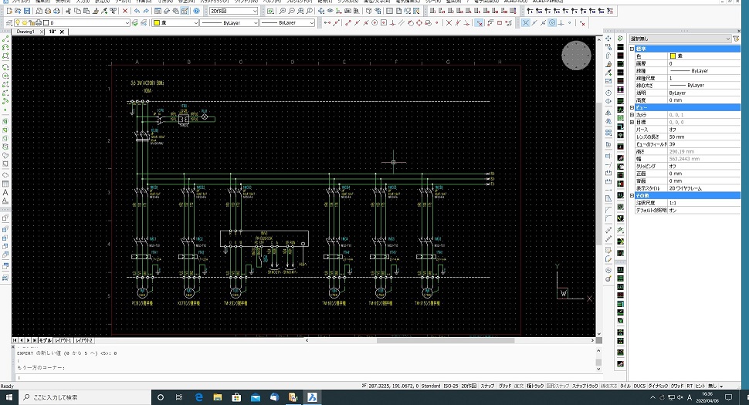749x405 pixels.
Task: Select the 10* document tab
Action: 53,32
